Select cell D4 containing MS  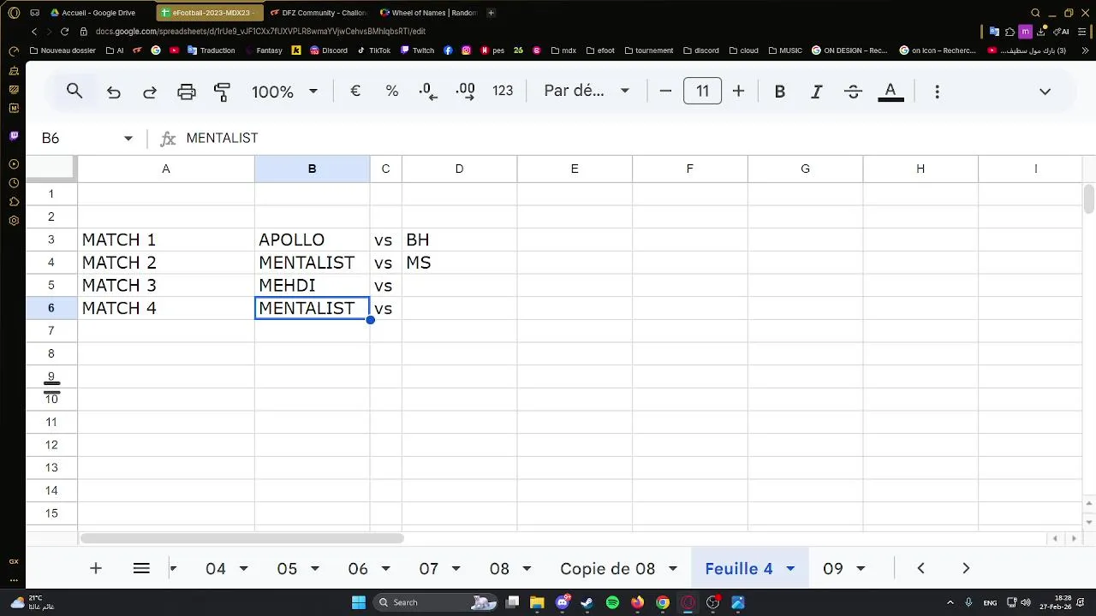[x=459, y=263]
